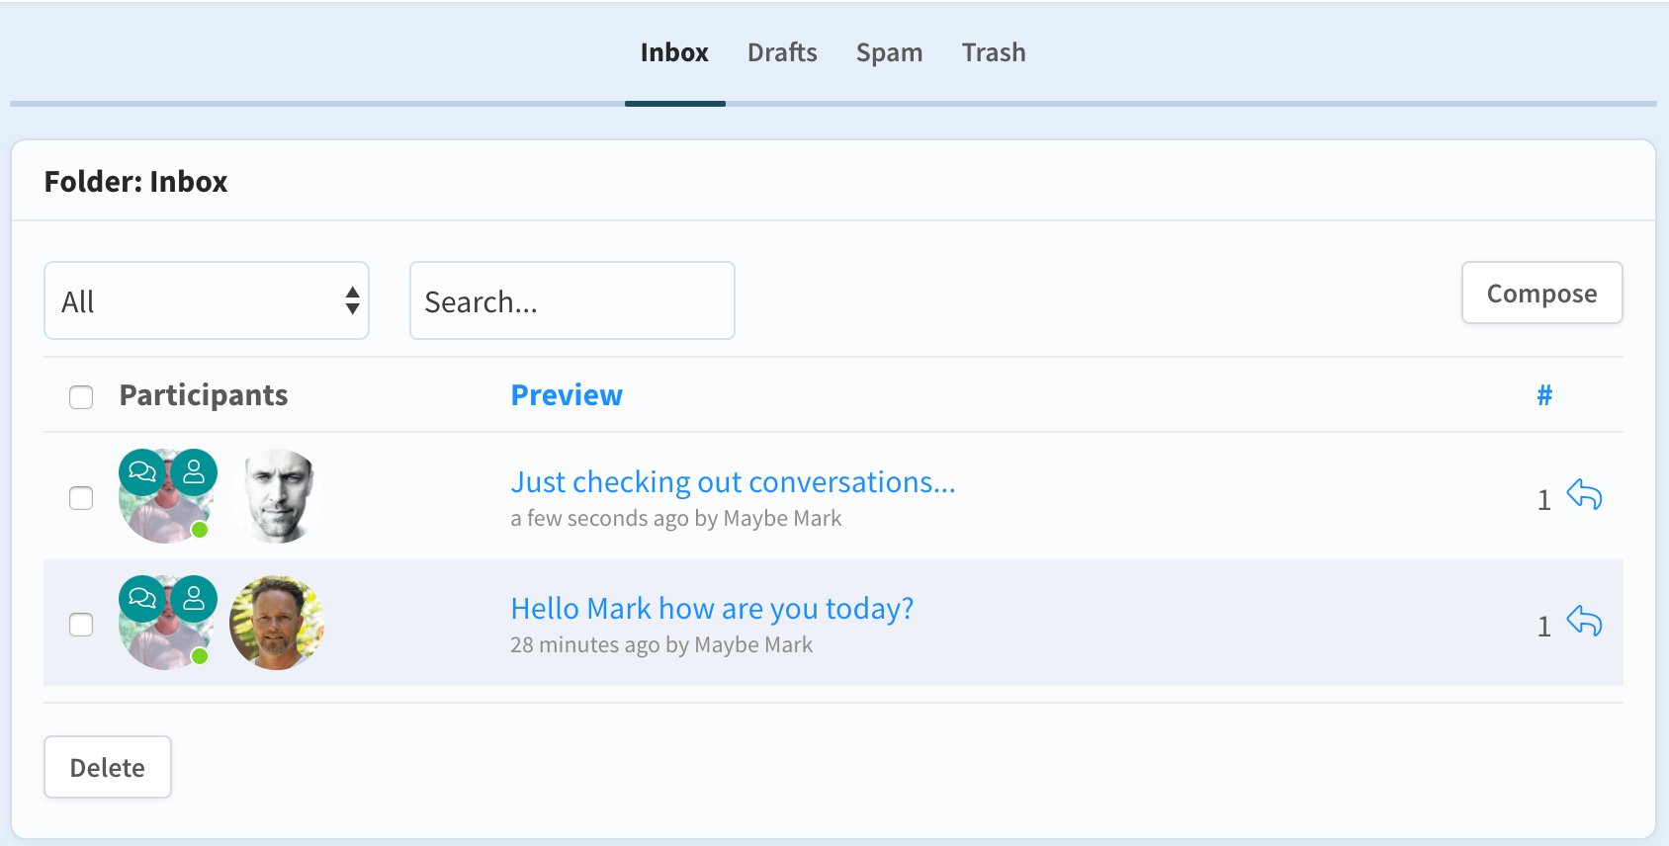1669x846 pixels.
Task: Select the Just checking out conversations checkbox
Action: [x=81, y=498]
